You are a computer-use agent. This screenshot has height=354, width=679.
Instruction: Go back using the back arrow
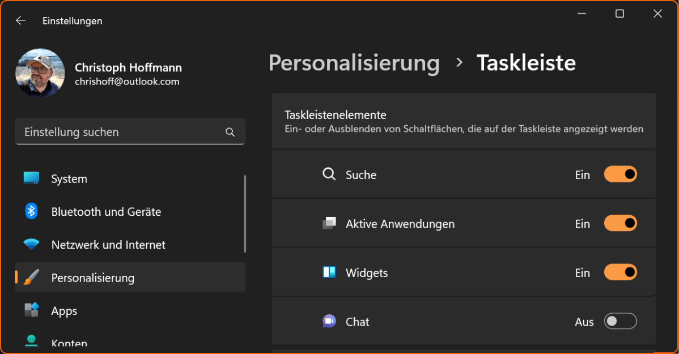pos(20,20)
